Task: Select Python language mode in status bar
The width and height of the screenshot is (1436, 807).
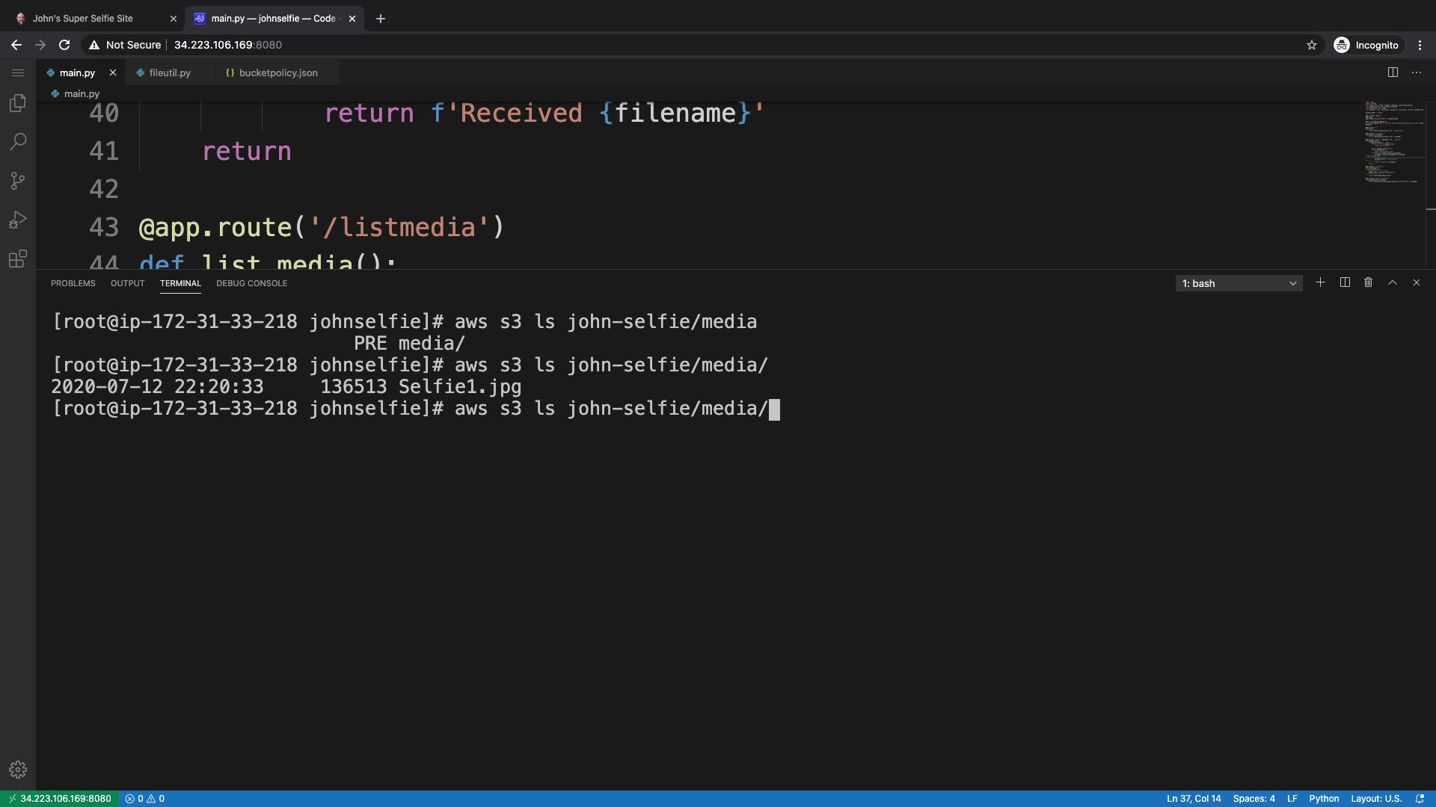Action: [1324, 798]
